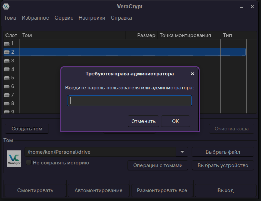Screen dimensions: 261x201
Task: Close the administrator rights dialog with its X
Action: tap(192, 74)
